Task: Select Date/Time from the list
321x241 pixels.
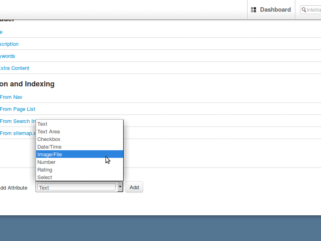Action: 79,147
